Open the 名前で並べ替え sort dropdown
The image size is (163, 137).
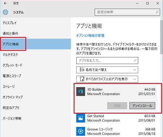[107, 70]
